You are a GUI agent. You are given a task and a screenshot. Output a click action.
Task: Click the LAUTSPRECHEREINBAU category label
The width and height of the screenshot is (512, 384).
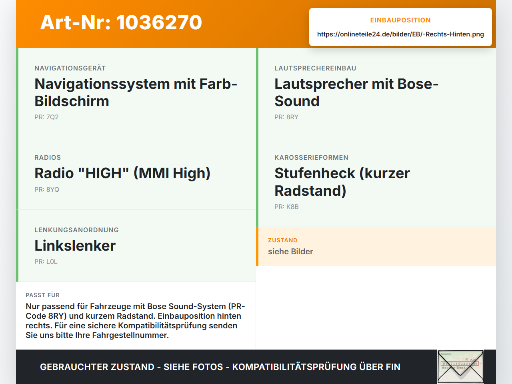coord(315,68)
